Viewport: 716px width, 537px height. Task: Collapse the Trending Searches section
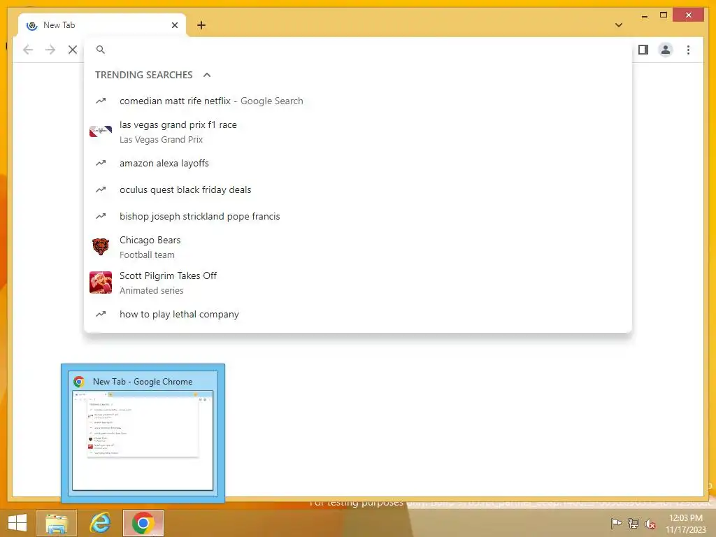pos(207,75)
